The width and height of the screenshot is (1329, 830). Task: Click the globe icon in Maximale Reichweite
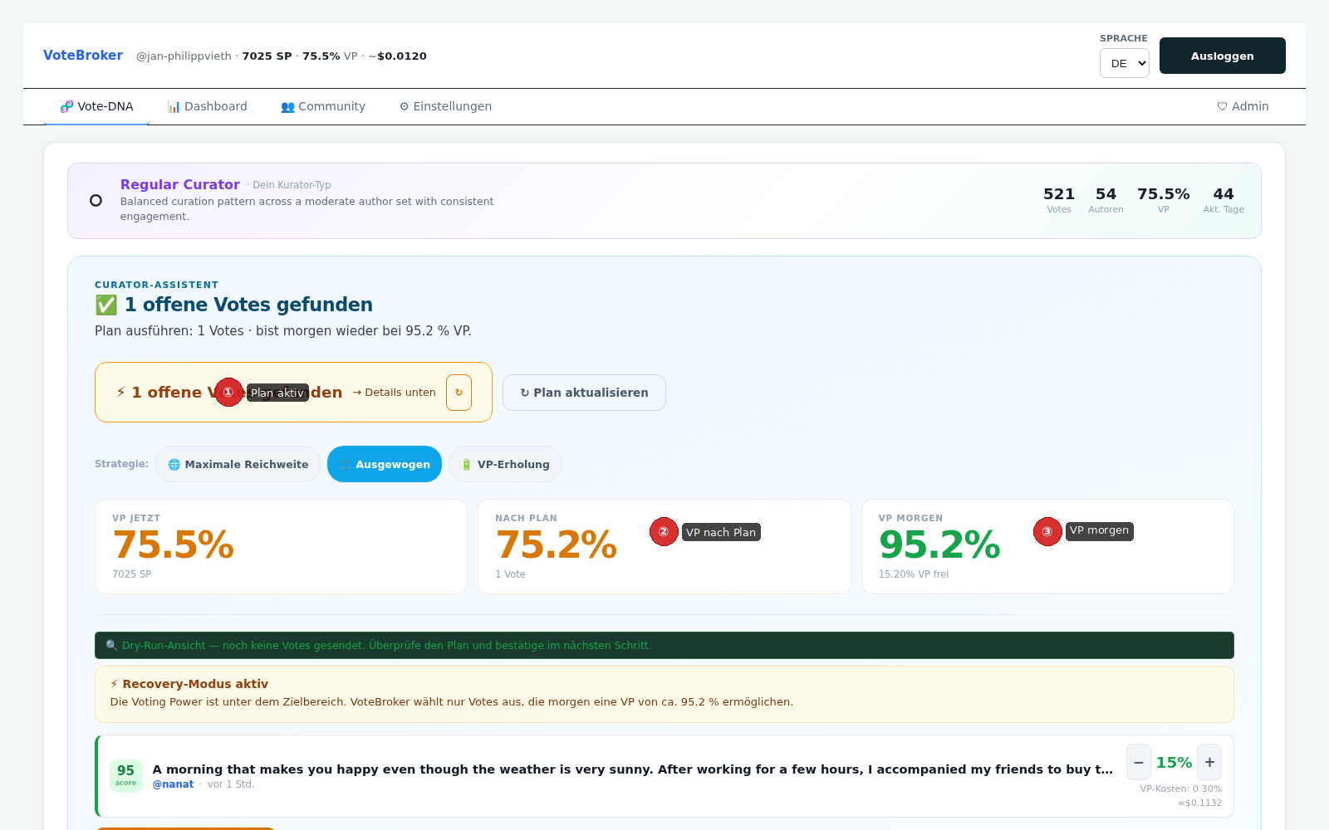pyautogui.click(x=174, y=465)
